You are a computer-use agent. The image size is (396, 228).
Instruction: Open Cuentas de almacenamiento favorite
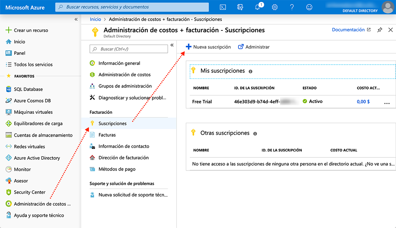pyautogui.click(x=39, y=135)
